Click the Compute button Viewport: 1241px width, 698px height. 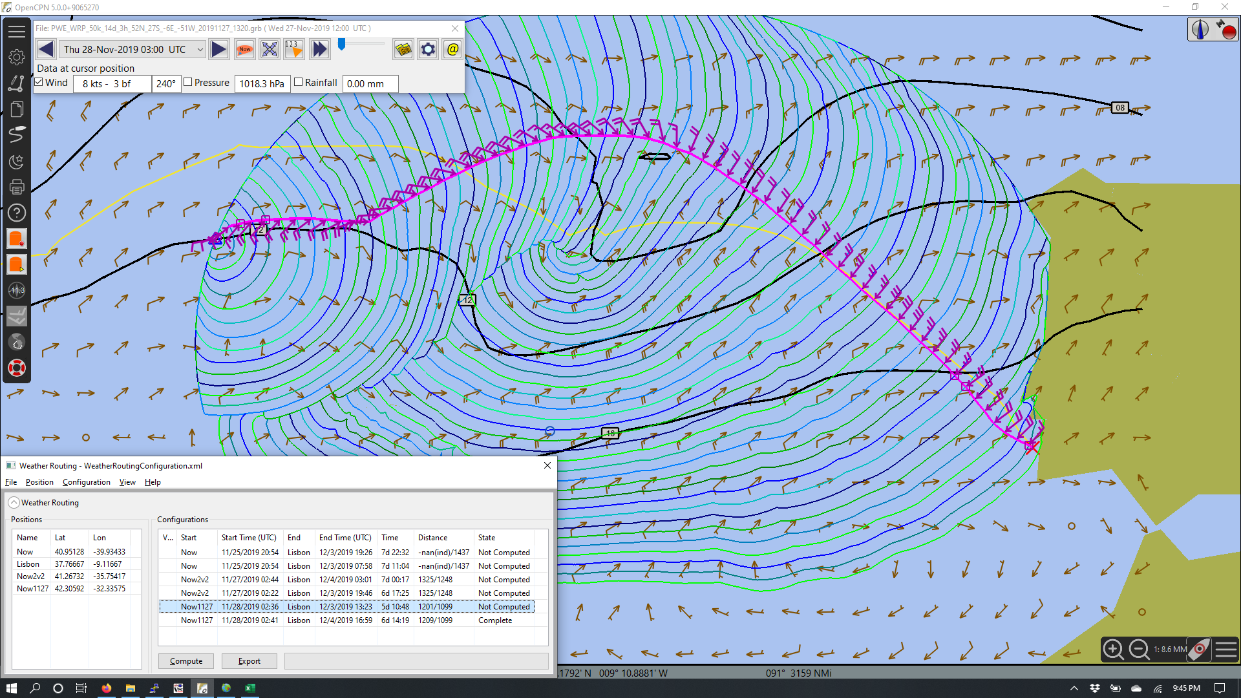pos(186,661)
